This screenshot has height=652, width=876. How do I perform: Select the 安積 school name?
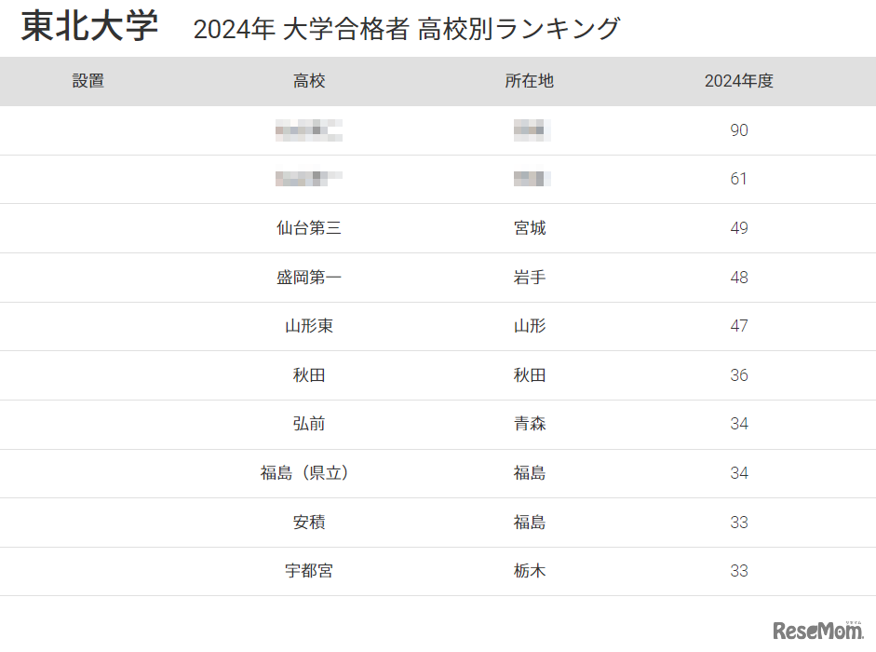point(309,523)
